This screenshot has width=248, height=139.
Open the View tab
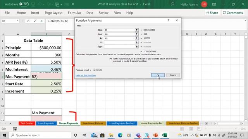pos(117,13)
